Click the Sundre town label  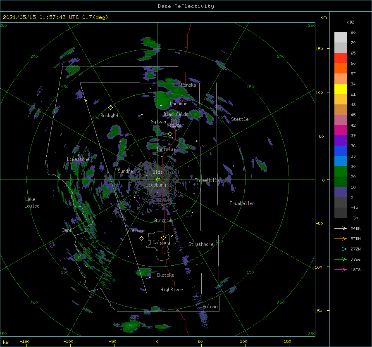(126, 171)
